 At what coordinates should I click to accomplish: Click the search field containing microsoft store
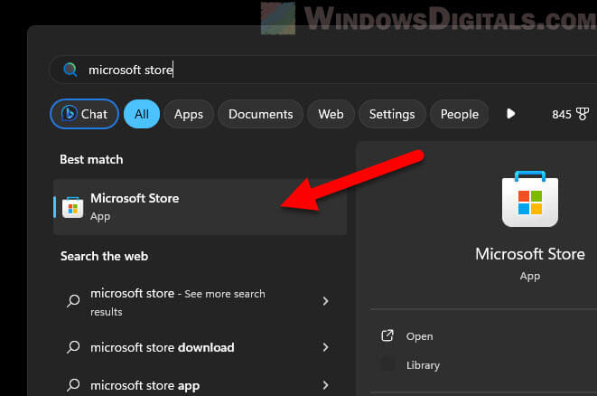323,70
